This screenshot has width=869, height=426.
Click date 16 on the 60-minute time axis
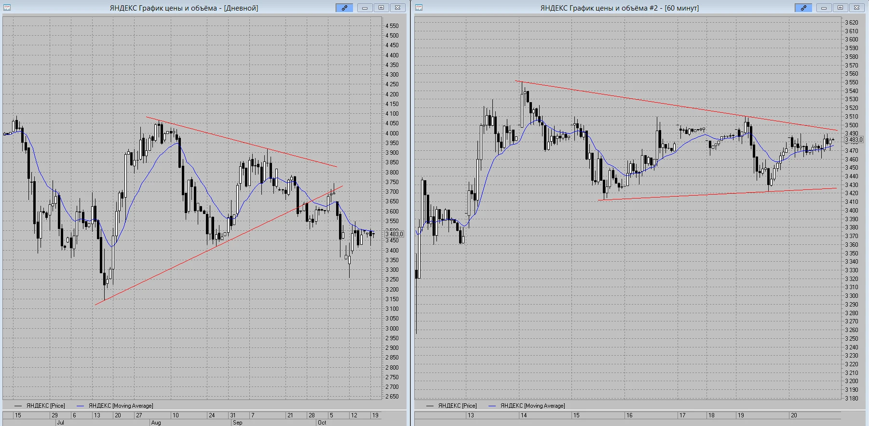pos(629,415)
